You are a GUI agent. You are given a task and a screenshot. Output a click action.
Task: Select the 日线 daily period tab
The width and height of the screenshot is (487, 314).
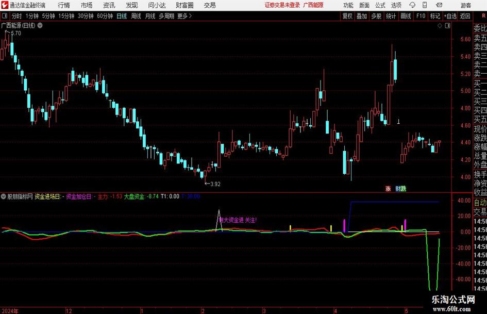tap(122, 16)
